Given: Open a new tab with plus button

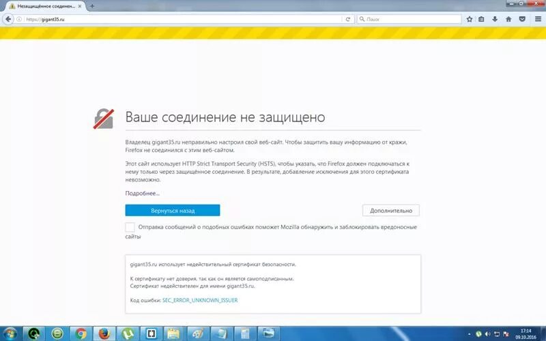Looking at the screenshot, I should (x=92, y=6).
